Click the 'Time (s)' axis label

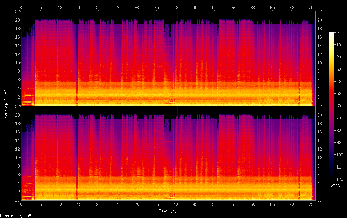click(168, 211)
